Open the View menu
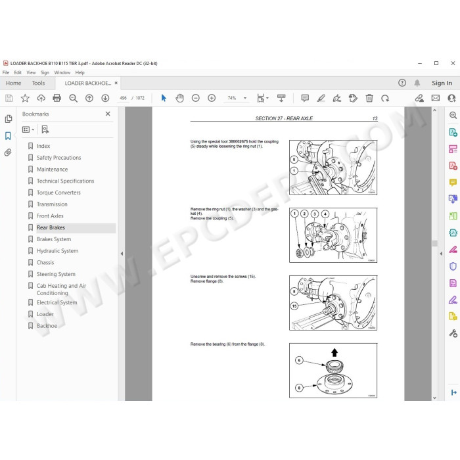Screen dimensions: 460x460 [x=31, y=72]
